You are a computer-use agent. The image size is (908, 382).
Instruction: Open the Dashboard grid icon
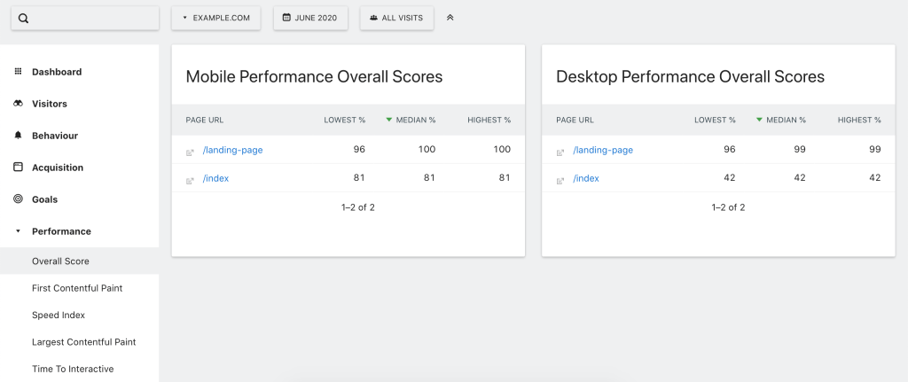[18, 71]
